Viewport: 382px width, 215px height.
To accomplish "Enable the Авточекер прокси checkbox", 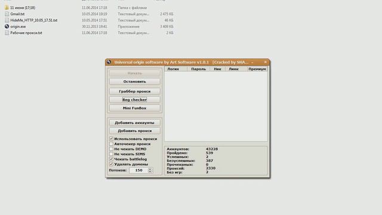I will coord(112,144).
